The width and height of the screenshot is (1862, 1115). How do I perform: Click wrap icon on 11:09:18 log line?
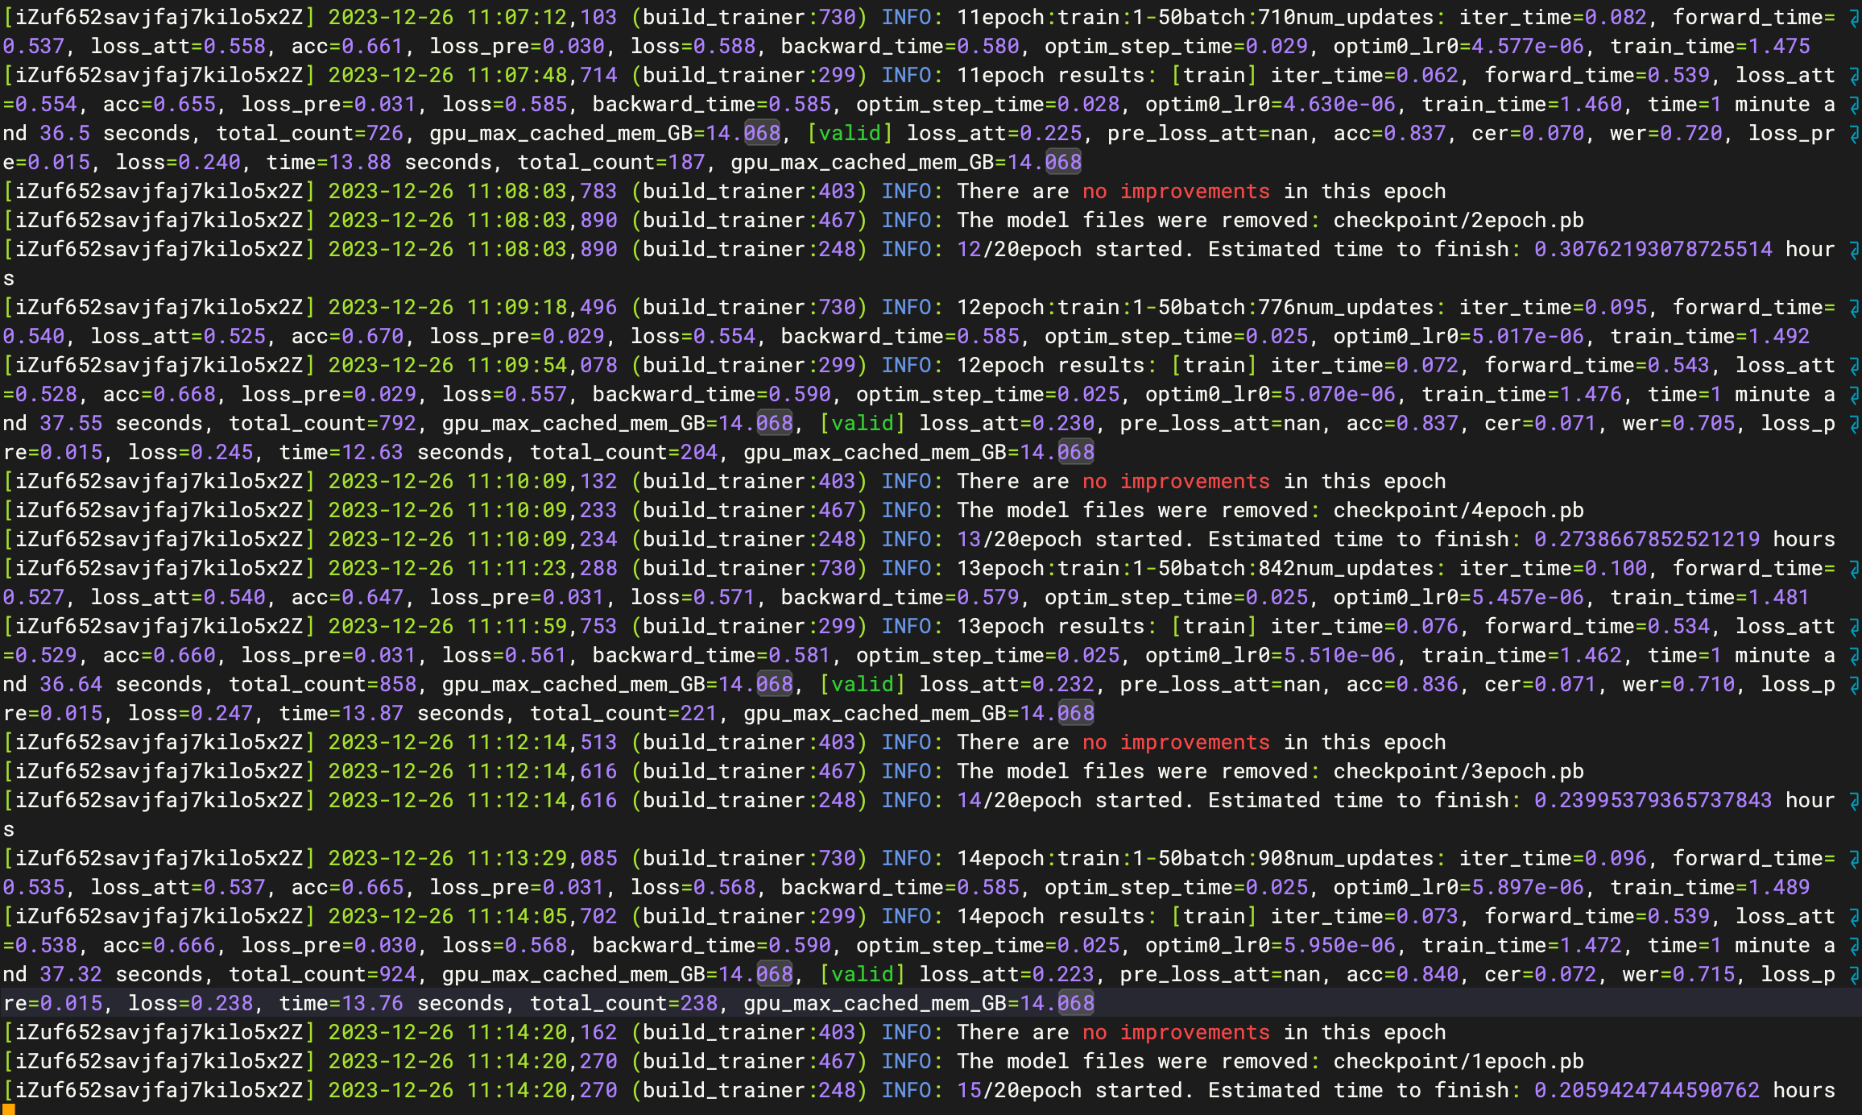tap(1854, 308)
